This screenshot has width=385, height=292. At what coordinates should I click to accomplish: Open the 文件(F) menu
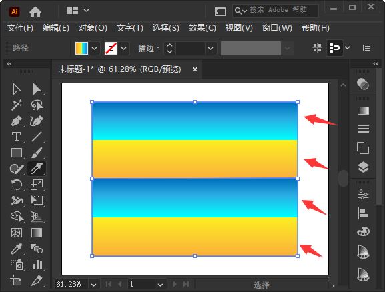[20, 28]
